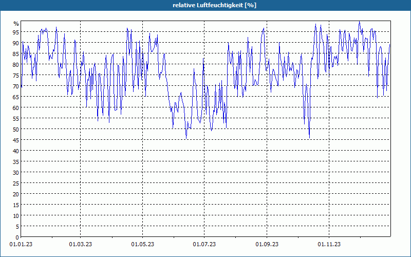
Task: Click the y-axis value 0
Action: (x=17, y=237)
